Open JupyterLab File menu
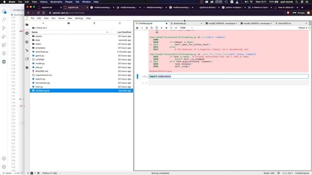312x175 pixels. coord(33,18)
